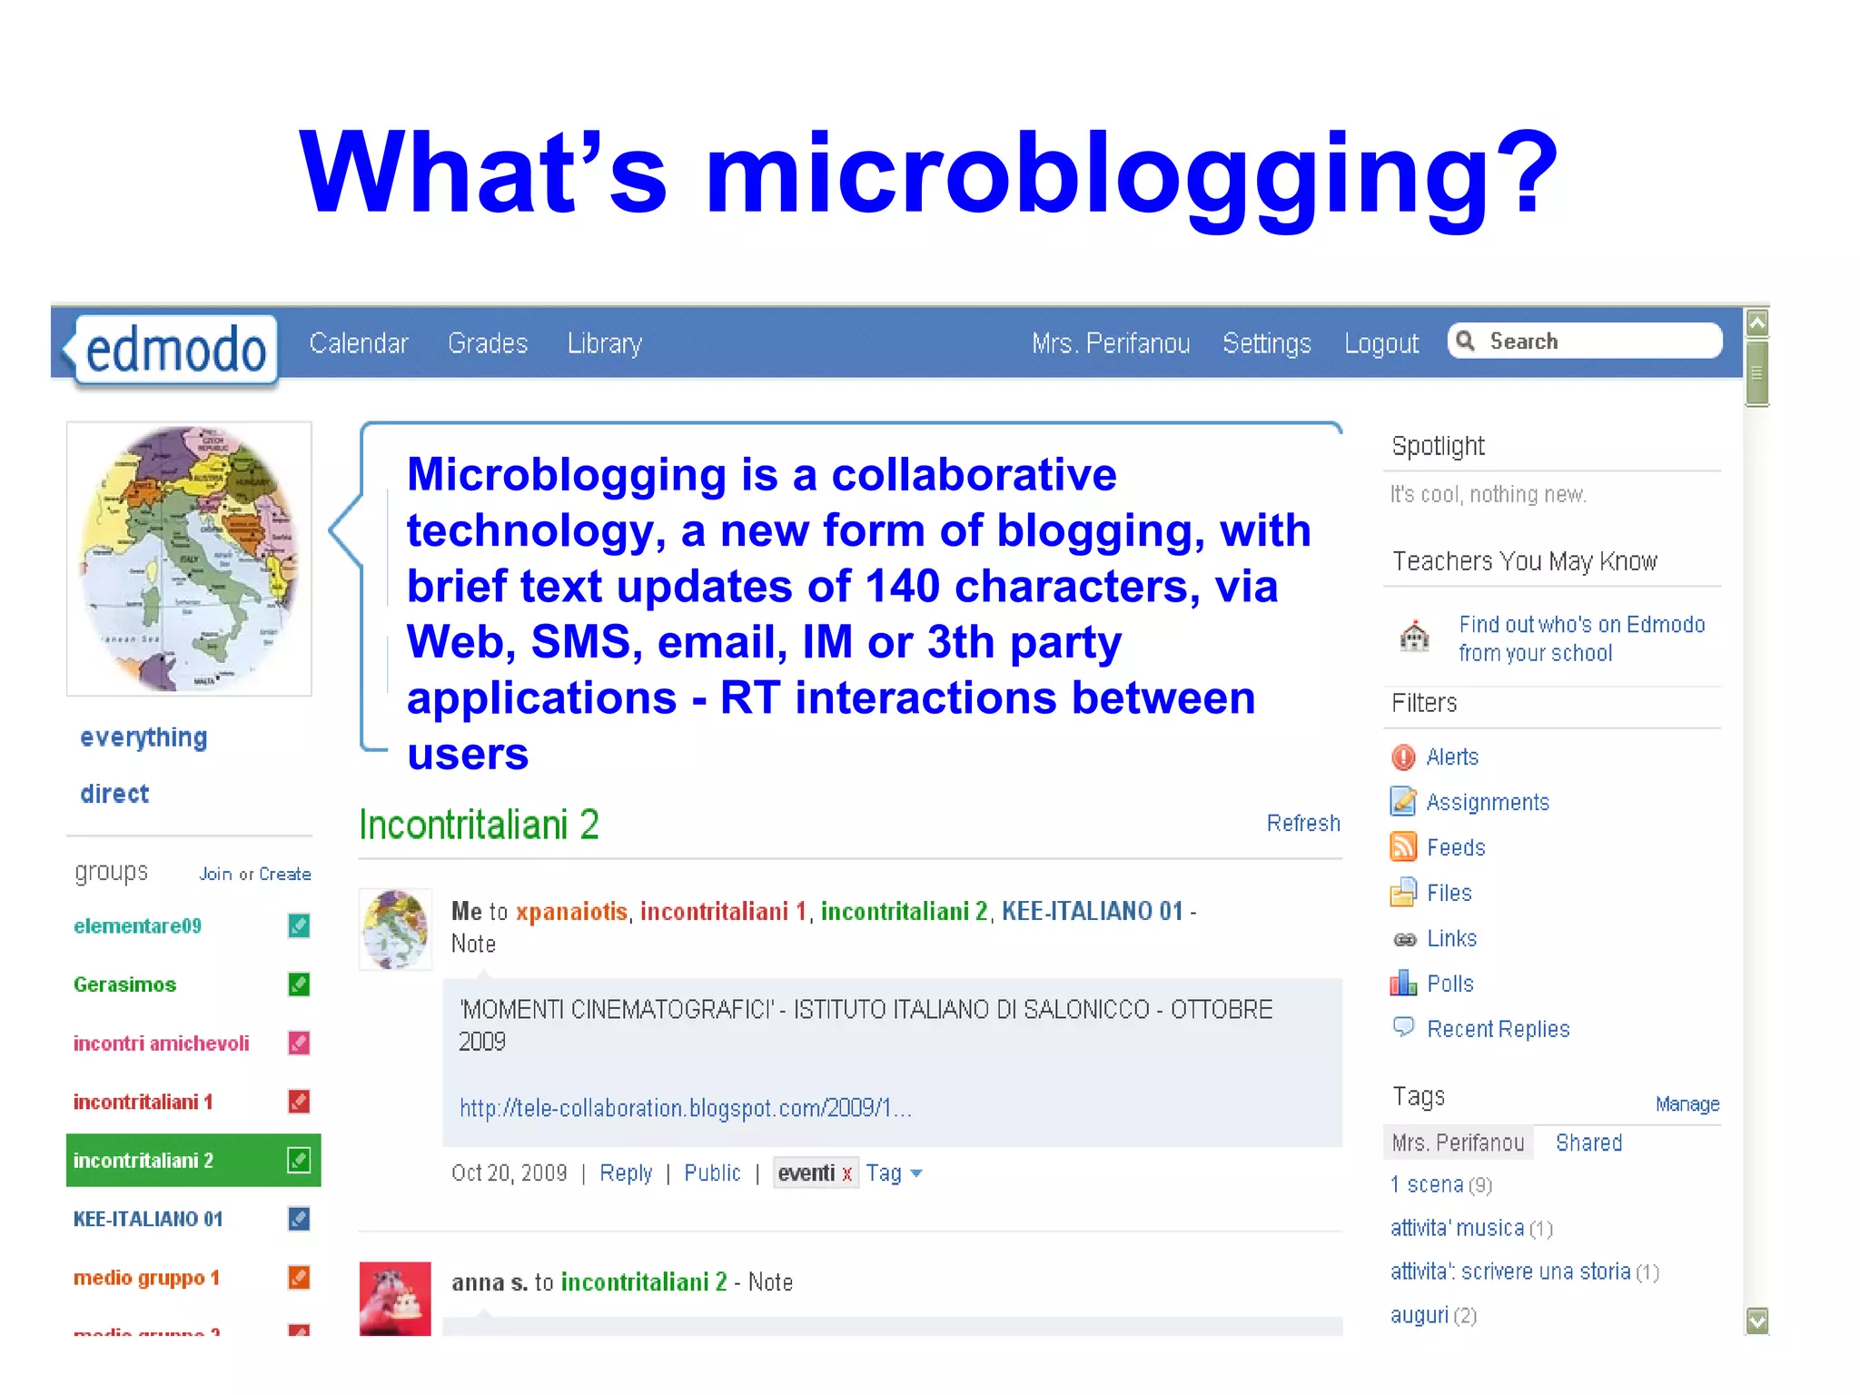The image size is (1860, 1395).
Task: Click the Recent Replies speech bubble icon
Action: tap(1404, 1027)
